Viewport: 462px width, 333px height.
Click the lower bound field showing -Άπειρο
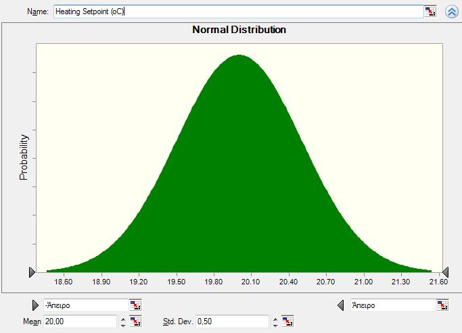(x=86, y=305)
